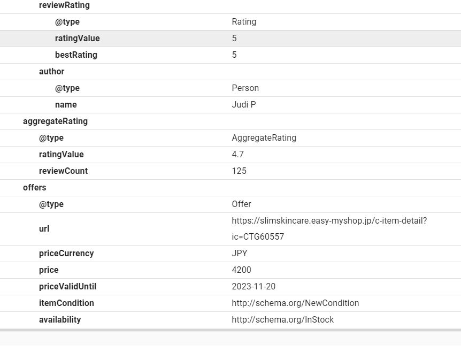Click the review count value 125

pyautogui.click(x=239, y=171)
